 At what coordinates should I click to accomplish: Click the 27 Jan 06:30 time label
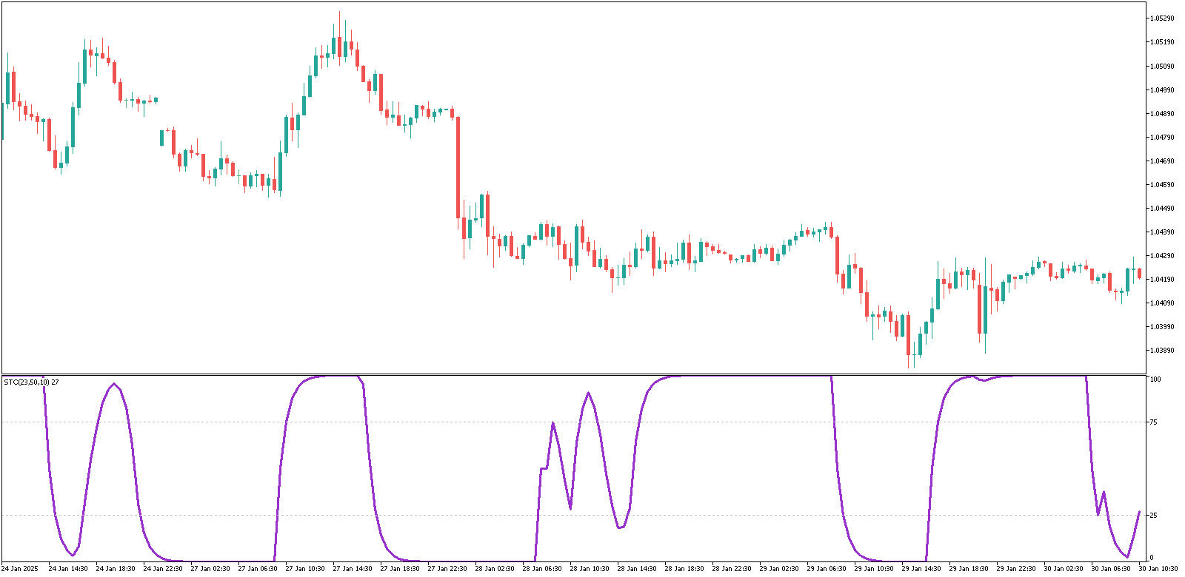tap(258, 569)
